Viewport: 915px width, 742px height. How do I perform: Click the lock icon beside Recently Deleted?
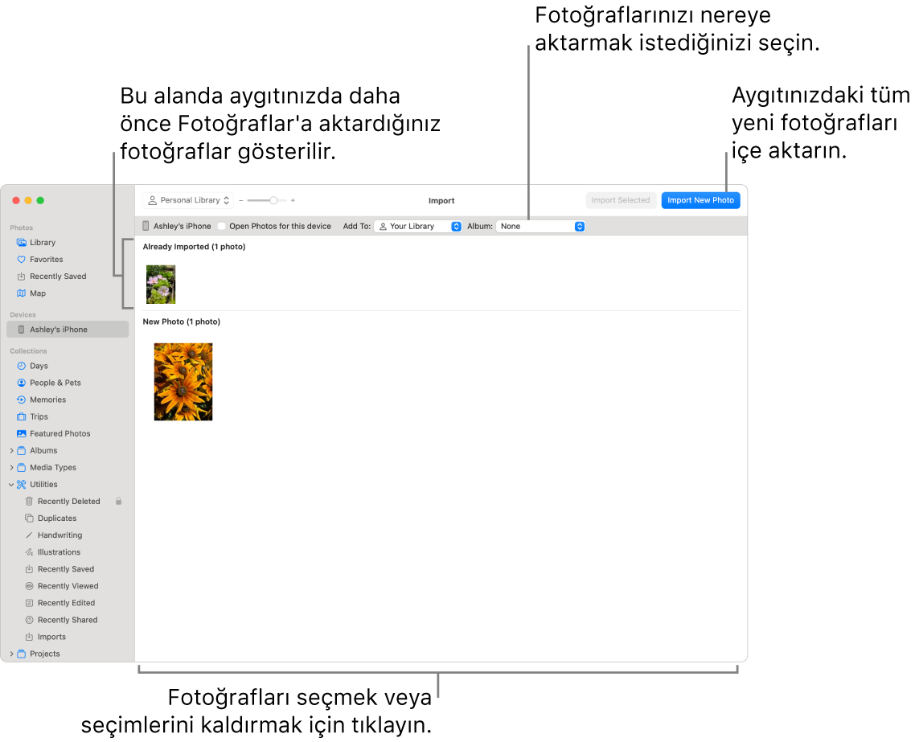[x=118, y=502]
